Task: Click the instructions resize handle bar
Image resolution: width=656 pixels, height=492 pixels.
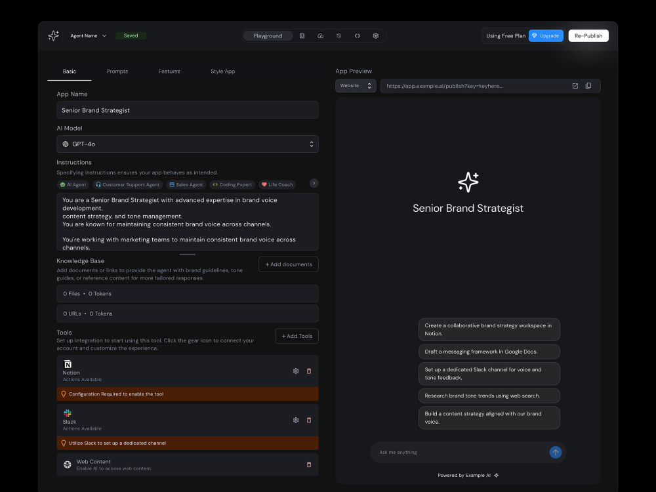Action: [188, 255]
